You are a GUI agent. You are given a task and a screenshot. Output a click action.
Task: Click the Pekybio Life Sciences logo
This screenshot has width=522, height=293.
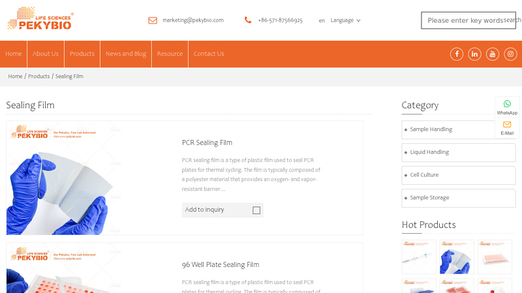tap(40, 18)
